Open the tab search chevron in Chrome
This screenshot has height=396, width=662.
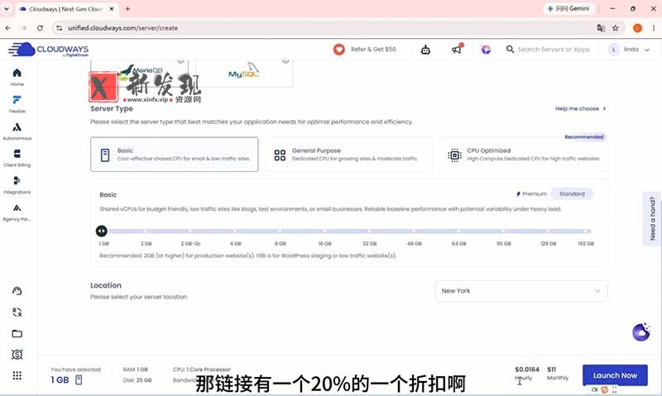(x=7, y=8)
